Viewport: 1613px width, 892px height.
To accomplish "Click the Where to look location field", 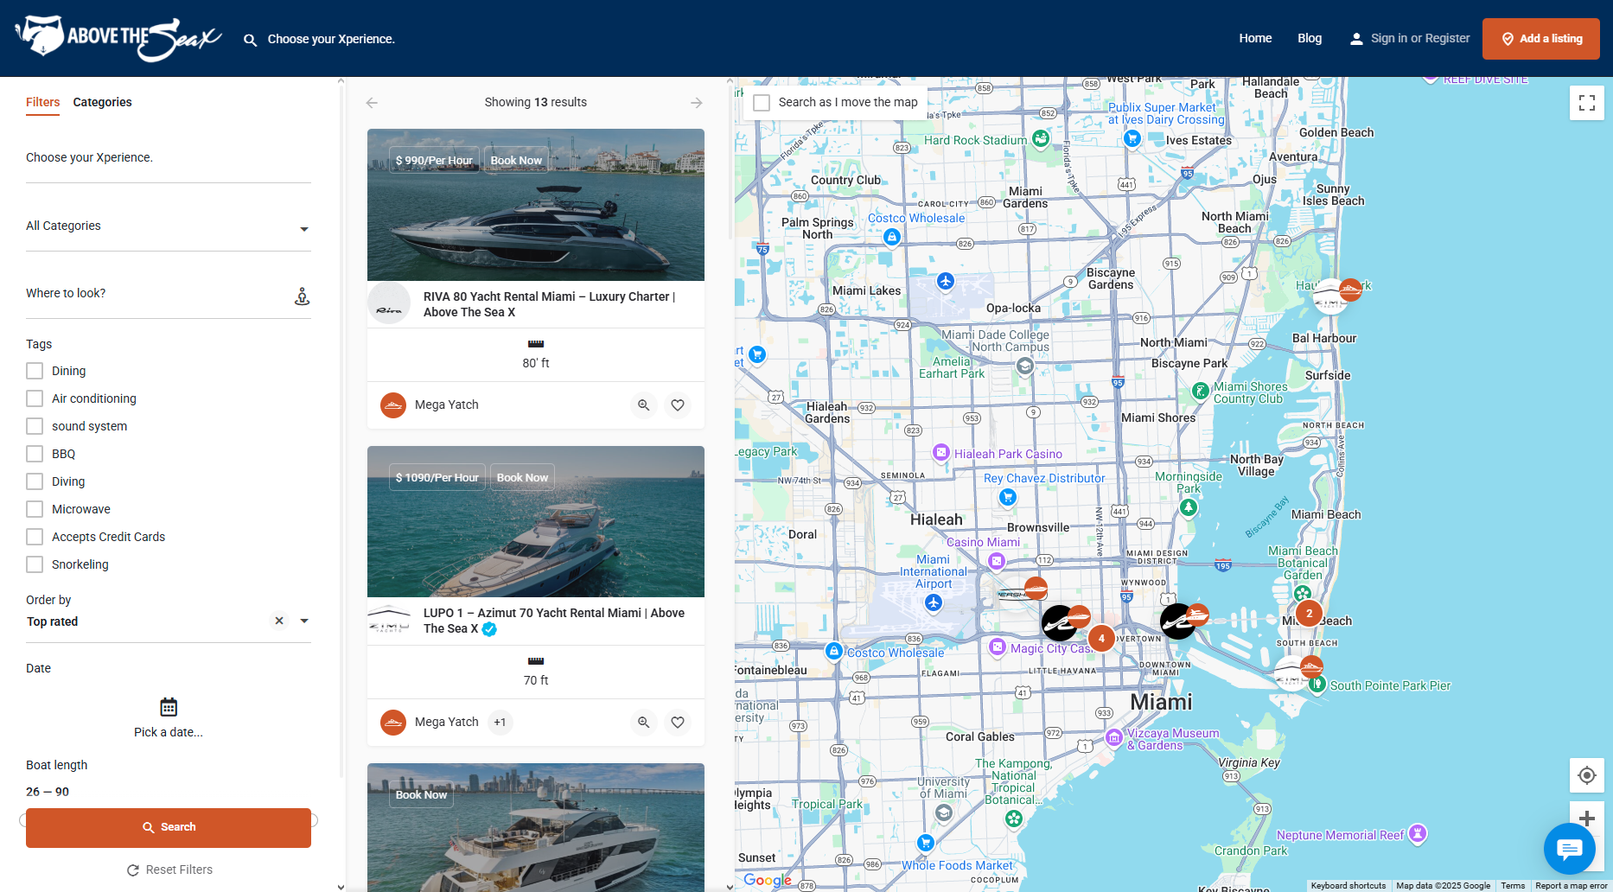I will [169, 294].
